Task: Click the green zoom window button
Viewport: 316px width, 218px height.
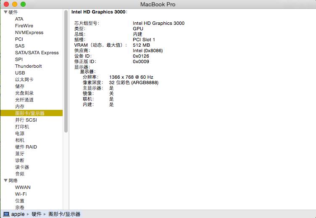Action: (x=23, y=4)
